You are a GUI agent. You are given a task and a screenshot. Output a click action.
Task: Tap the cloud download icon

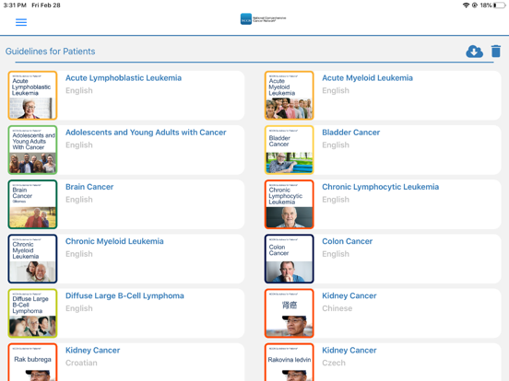click(x=474, y=52)
